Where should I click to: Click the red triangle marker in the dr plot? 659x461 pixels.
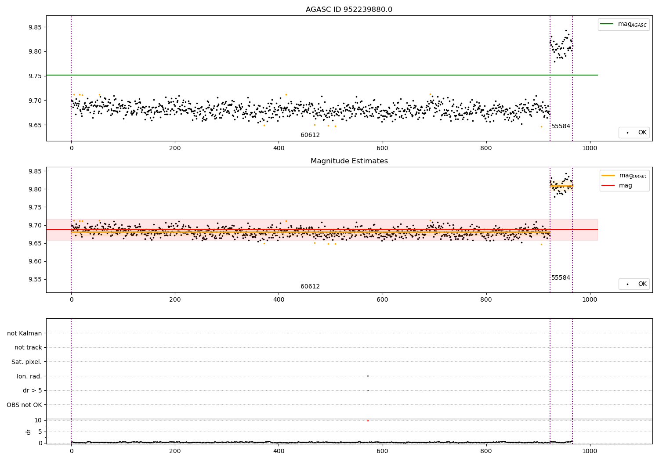pyautogui.click(x=368, y=420)
